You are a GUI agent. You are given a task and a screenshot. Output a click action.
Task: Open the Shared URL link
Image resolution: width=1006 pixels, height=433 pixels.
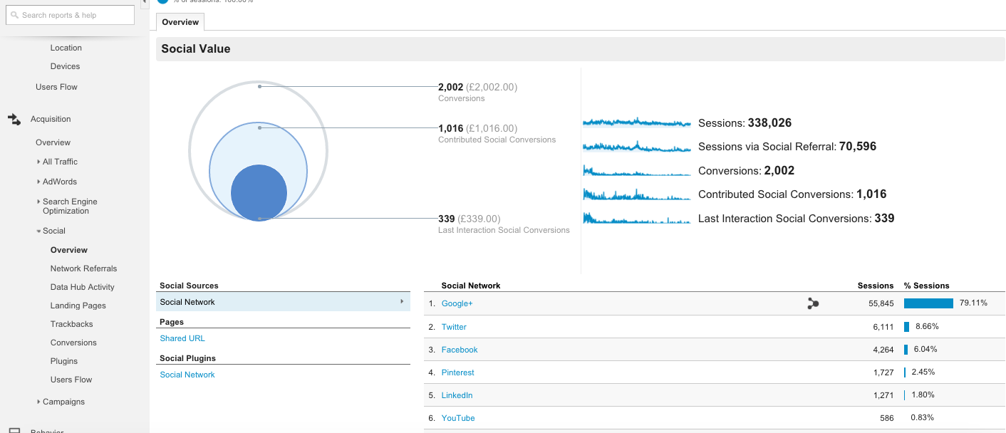click(x=182, y=338)
